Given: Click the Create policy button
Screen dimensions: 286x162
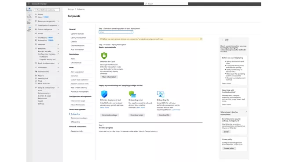Looking at the screenshot, I should pos(229,148).
